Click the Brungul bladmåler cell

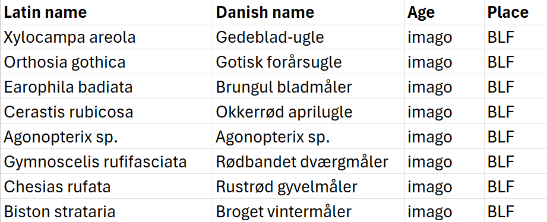tap(309, 87)
